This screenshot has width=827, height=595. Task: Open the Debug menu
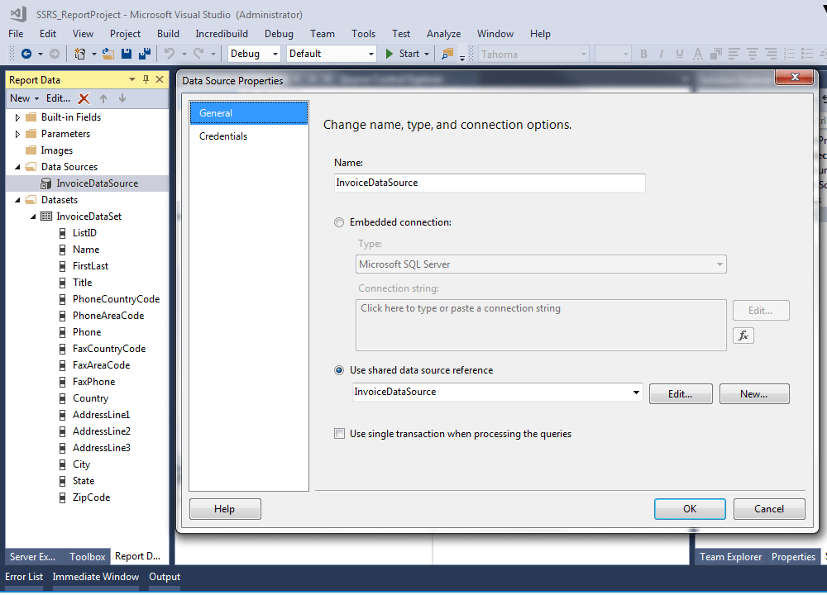click(279, 34)
